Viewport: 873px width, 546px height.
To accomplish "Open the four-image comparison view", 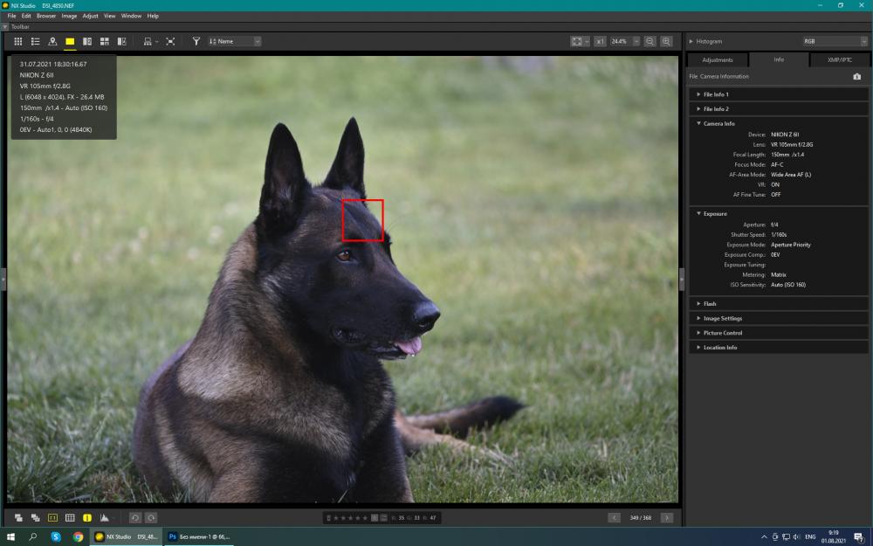I will click(104, 41).
